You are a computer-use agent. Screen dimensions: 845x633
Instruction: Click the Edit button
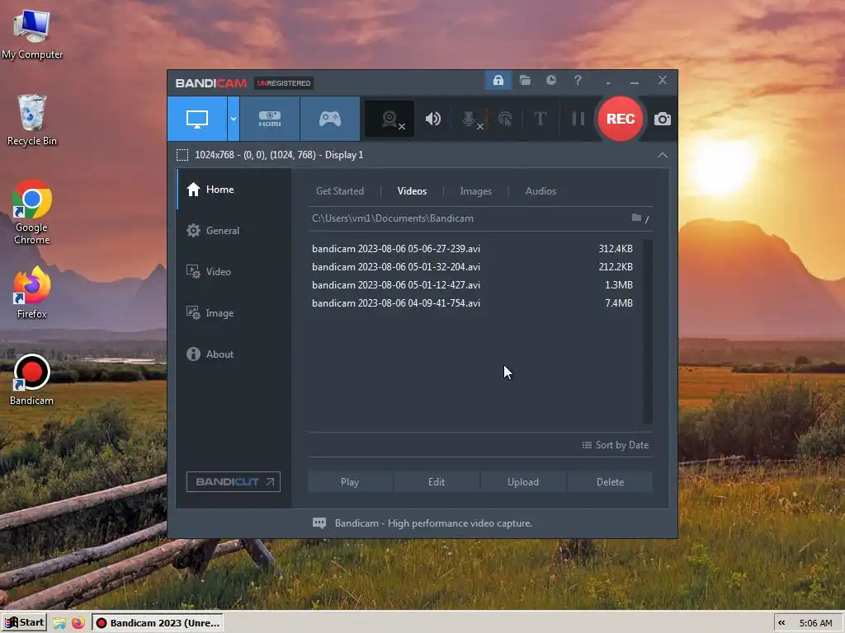pyautogui.click(x=437, y=482)
